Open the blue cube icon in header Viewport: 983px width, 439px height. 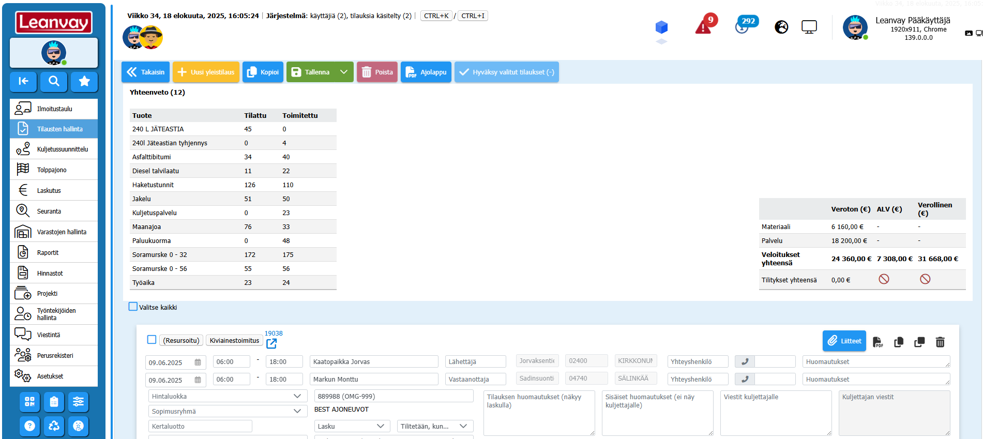pos(661,27)
